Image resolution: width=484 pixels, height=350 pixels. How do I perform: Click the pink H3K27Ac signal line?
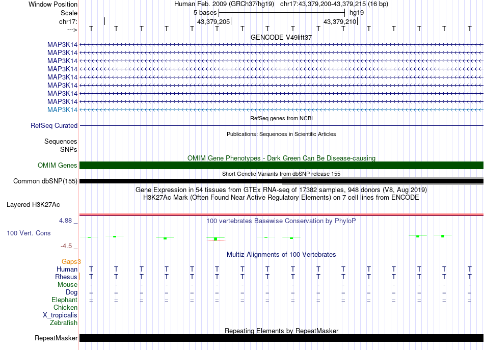coord(281,214)
